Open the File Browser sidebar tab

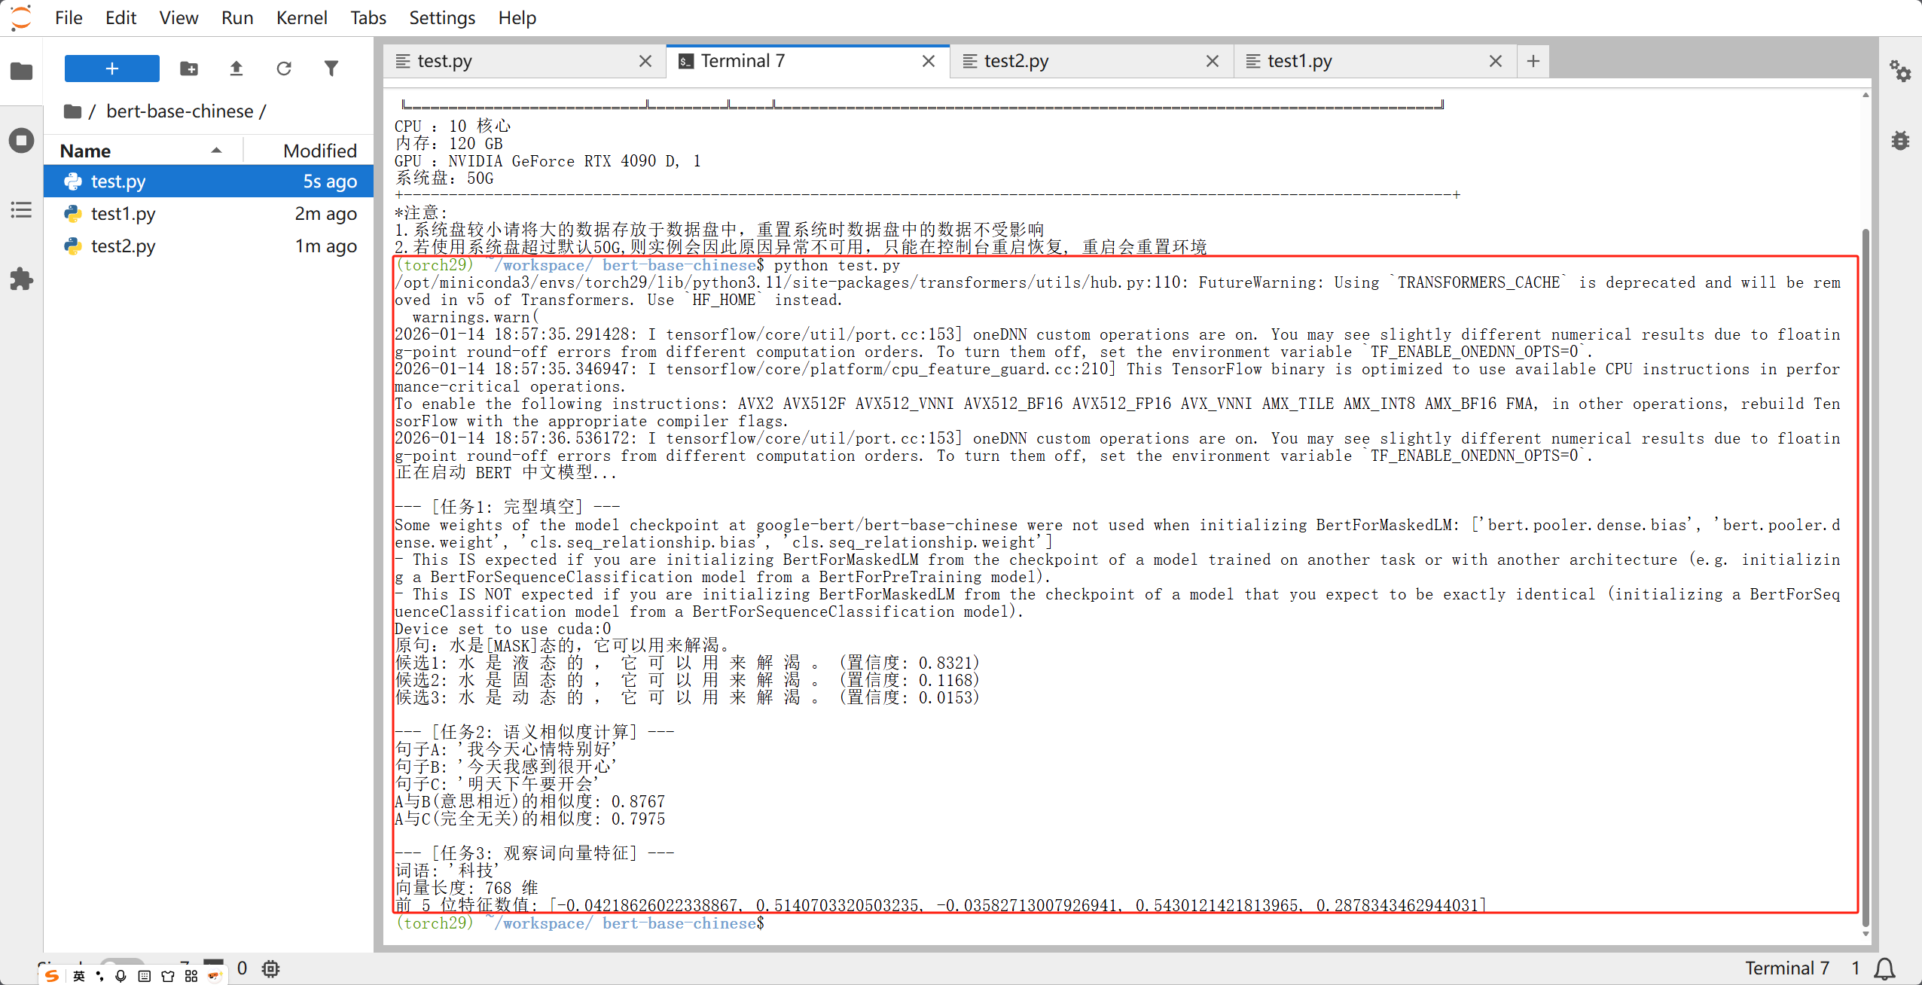pyautogui.click(x=21, y=72)
